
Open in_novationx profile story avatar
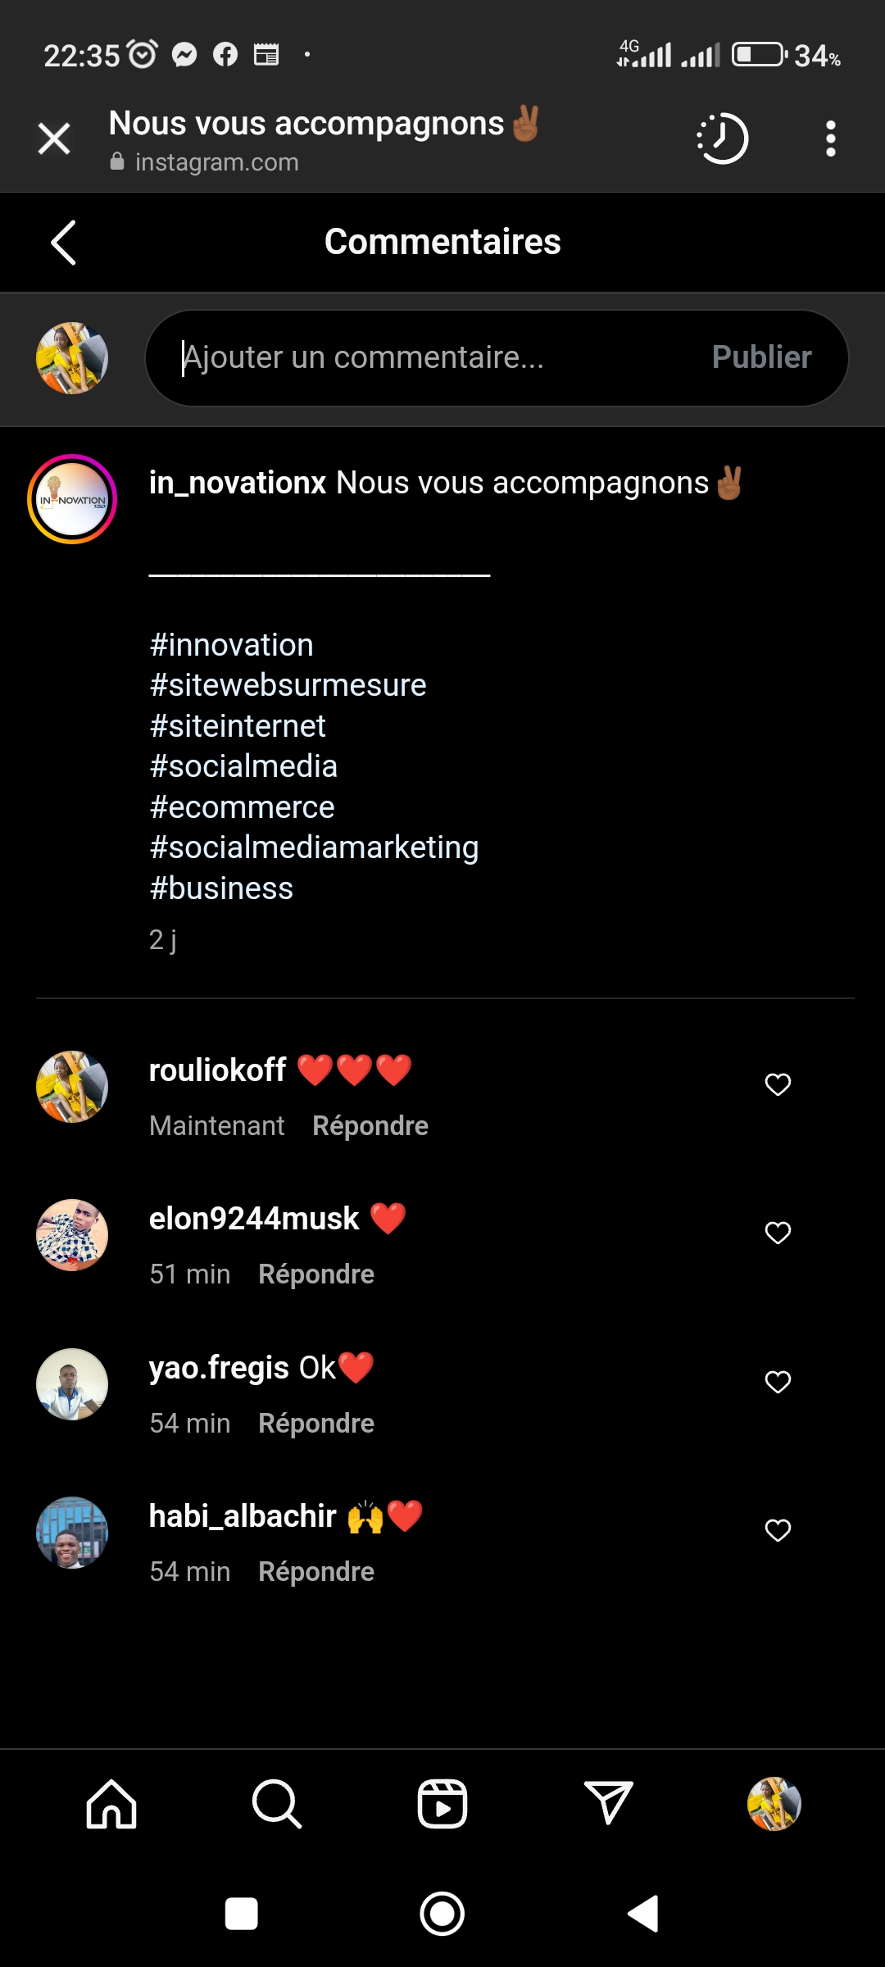(72, 499)
